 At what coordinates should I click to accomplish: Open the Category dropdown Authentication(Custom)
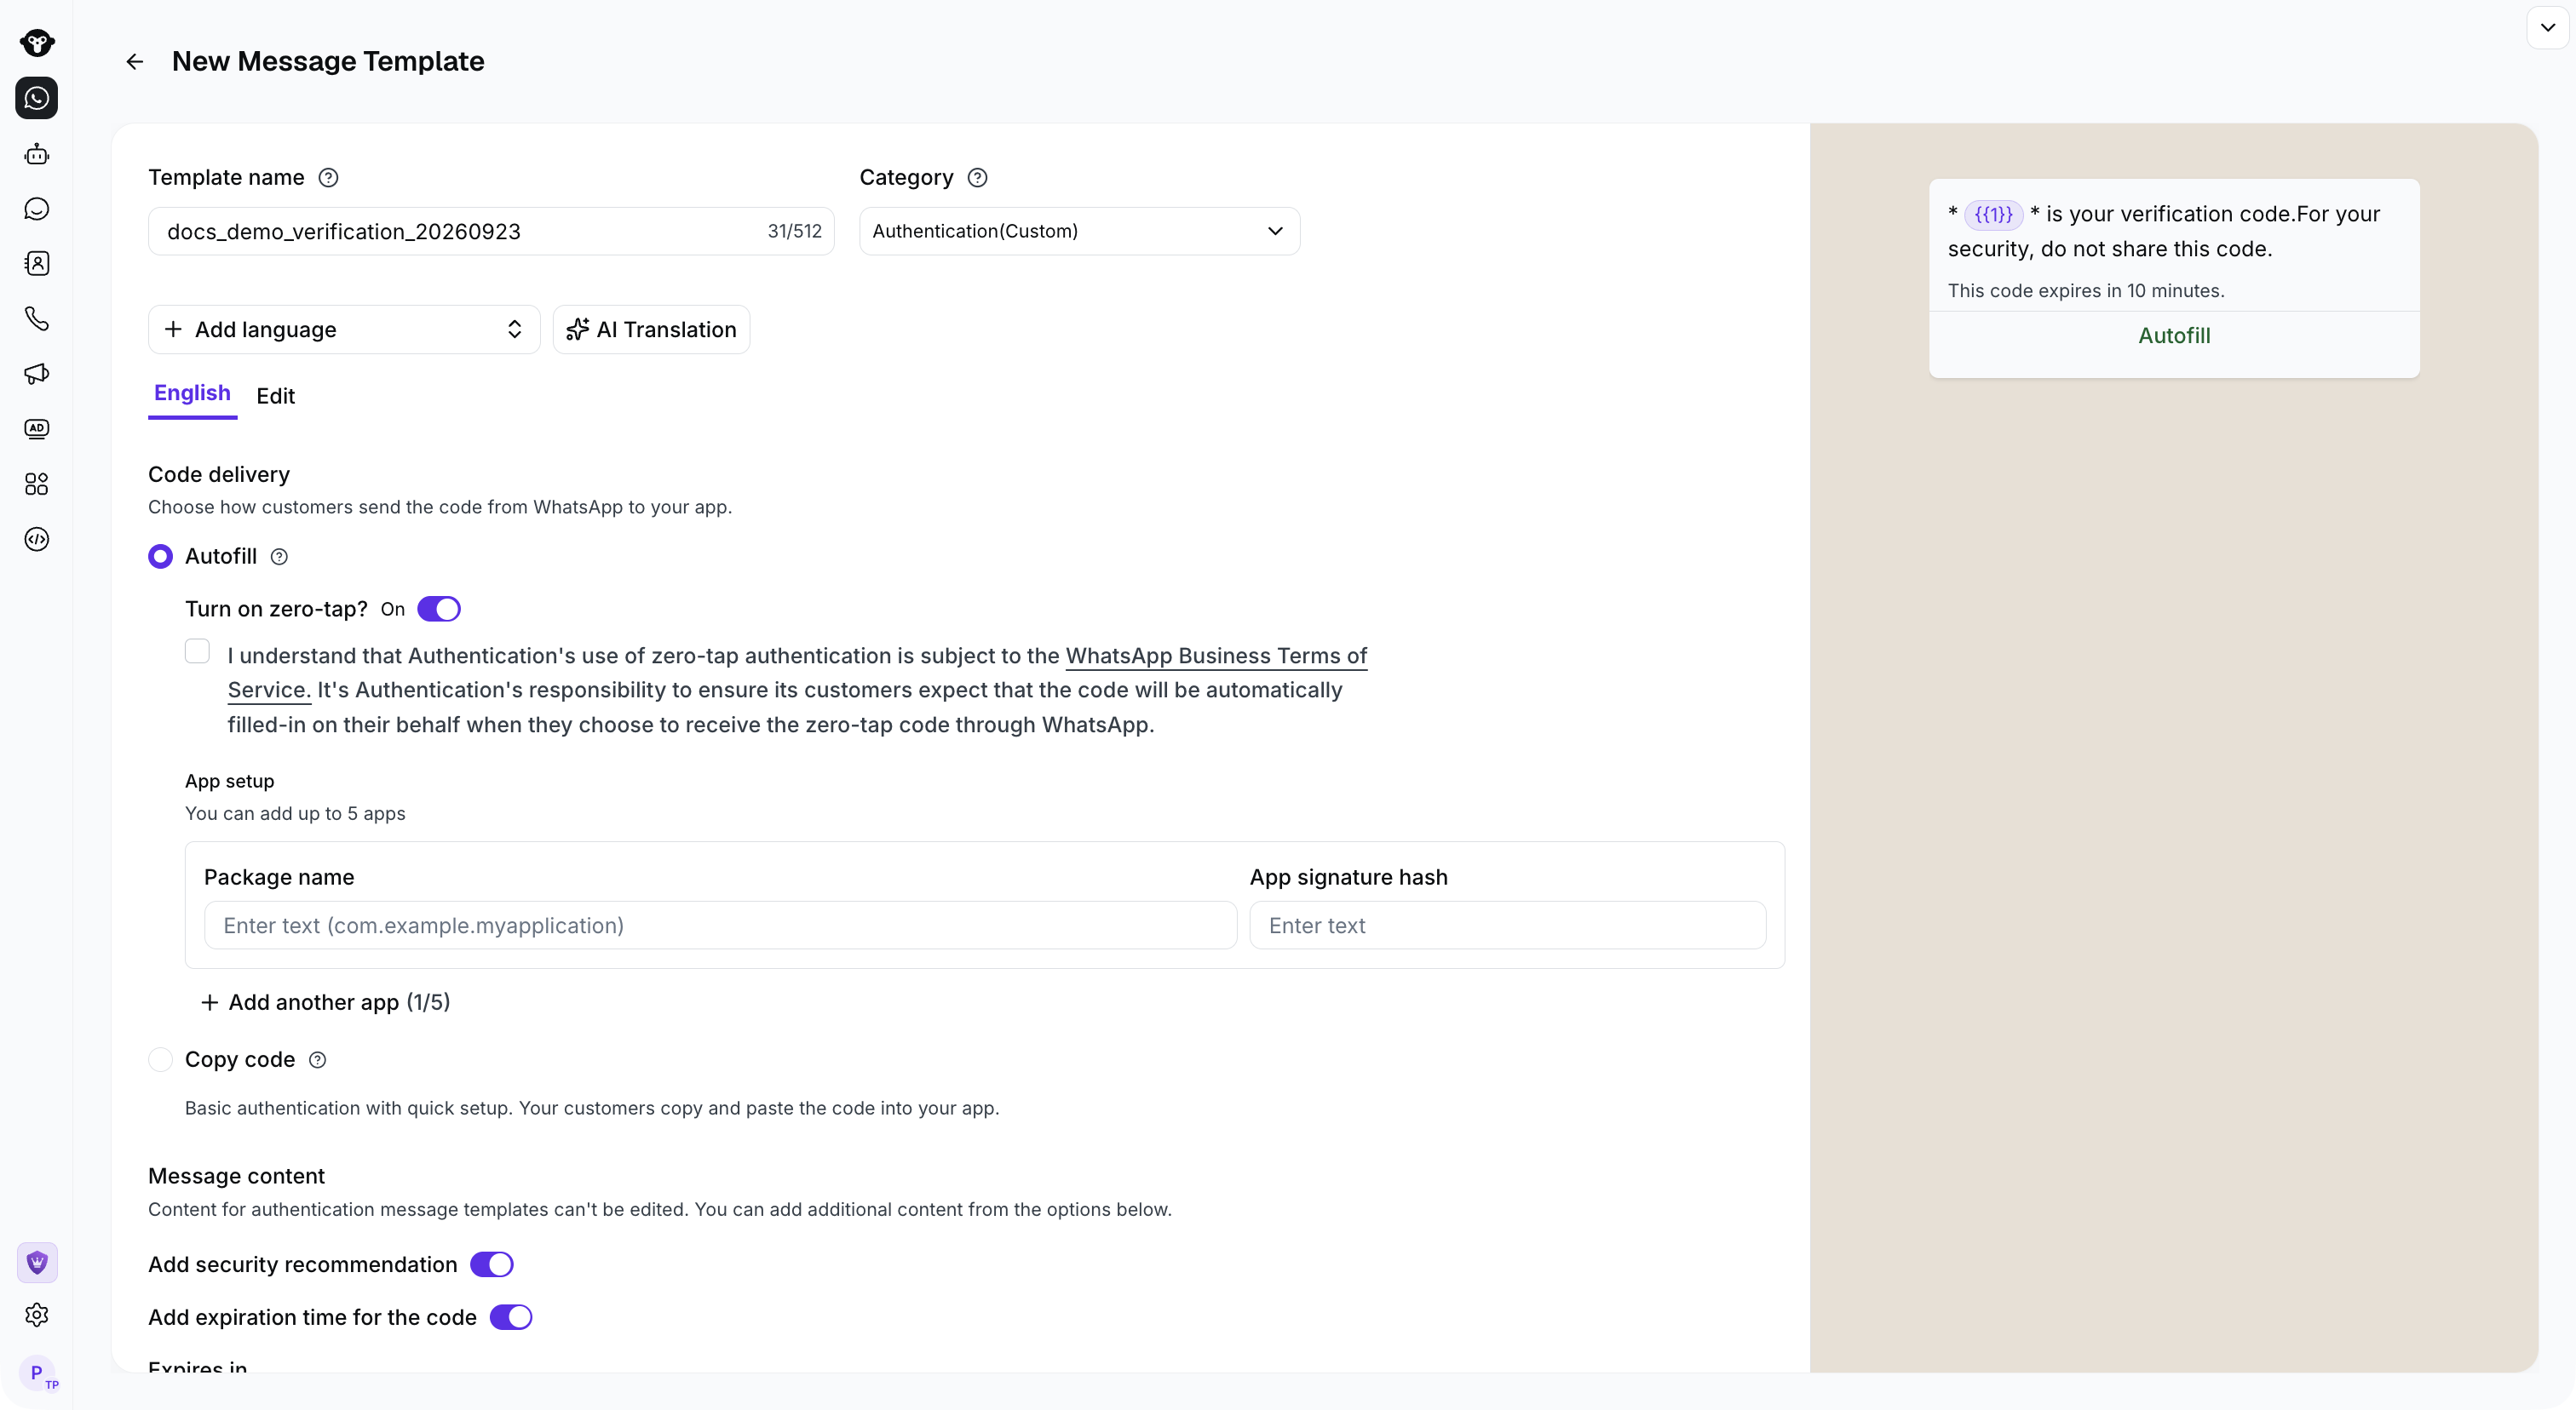(x=1079, y=231)
